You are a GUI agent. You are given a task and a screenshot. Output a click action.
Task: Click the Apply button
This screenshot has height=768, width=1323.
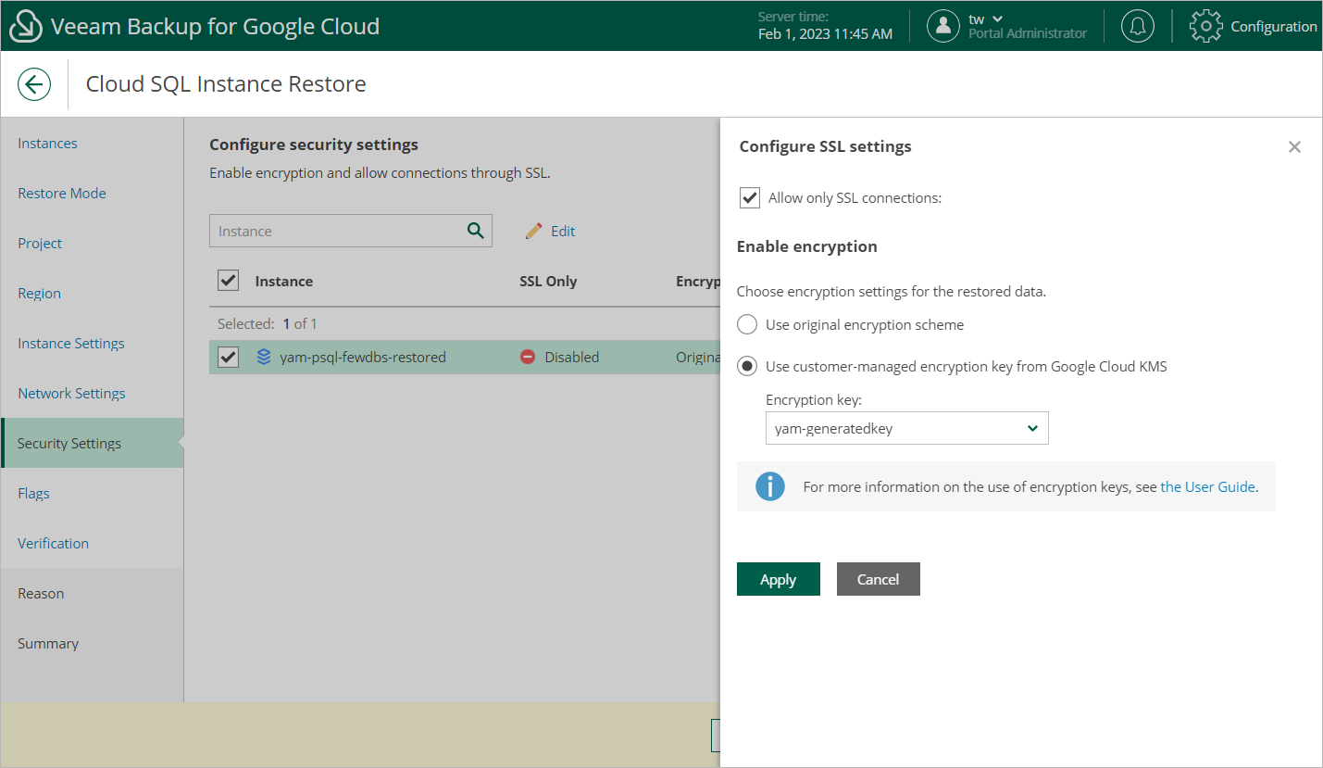tap(779, 579)
